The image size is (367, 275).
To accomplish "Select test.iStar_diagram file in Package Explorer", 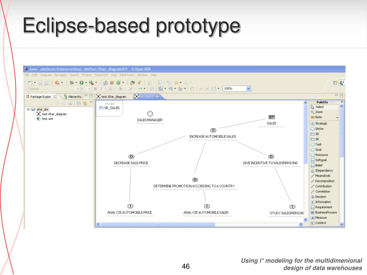I will [52, 114].
